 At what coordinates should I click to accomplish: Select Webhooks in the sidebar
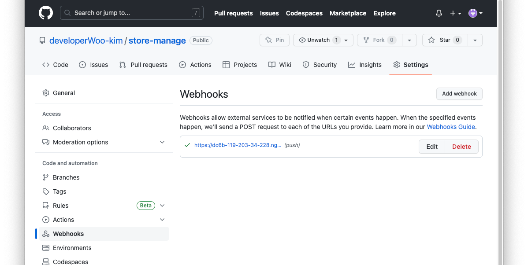point(104,234)
